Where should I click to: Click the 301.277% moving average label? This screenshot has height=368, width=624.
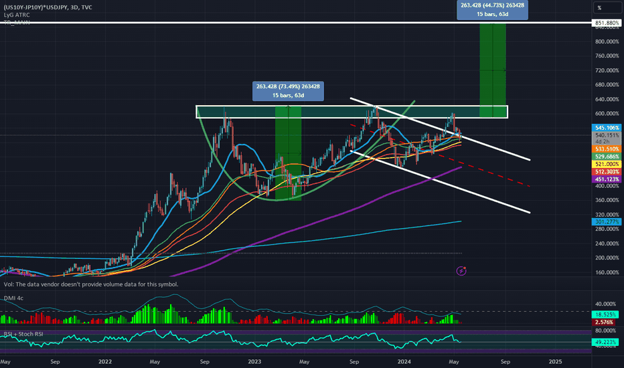[x=607, y=221]
